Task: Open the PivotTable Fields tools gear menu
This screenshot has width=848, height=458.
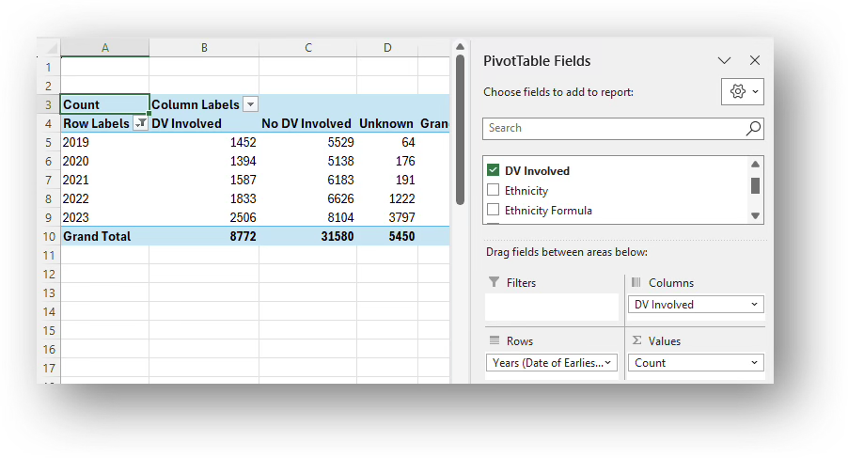Action: 743,91
